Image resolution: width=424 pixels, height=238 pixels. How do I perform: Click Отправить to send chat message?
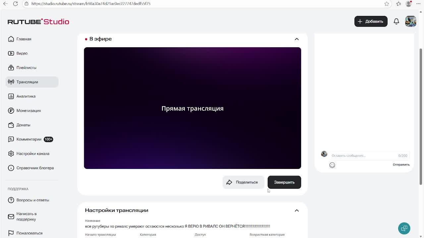pyautogui.click(x=401, y=165)
